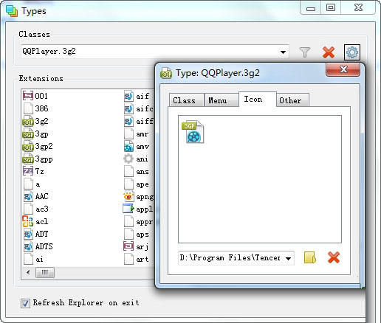
Task: Click the extensions list horizontal scrollbar thumb
Action: pyautogui.click(x=45, y=272)
